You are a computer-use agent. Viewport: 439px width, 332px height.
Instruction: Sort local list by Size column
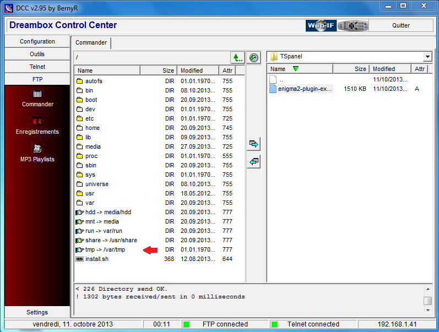point(351,69)
